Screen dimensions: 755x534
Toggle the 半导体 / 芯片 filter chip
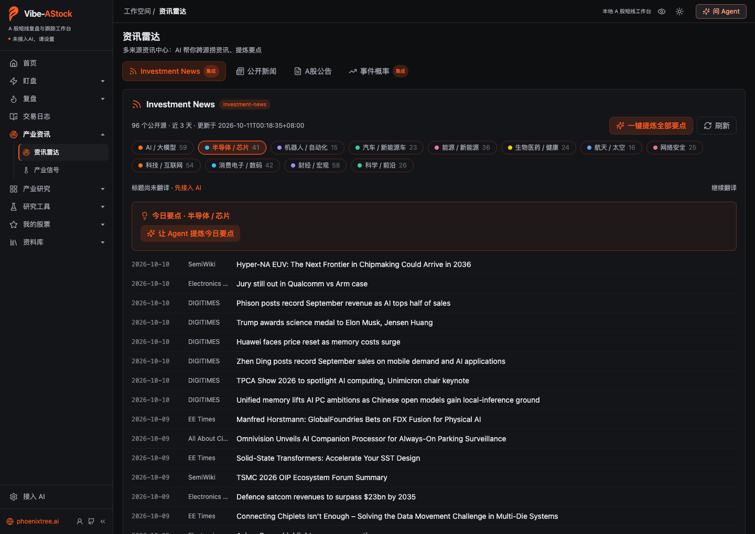(232, 148)
